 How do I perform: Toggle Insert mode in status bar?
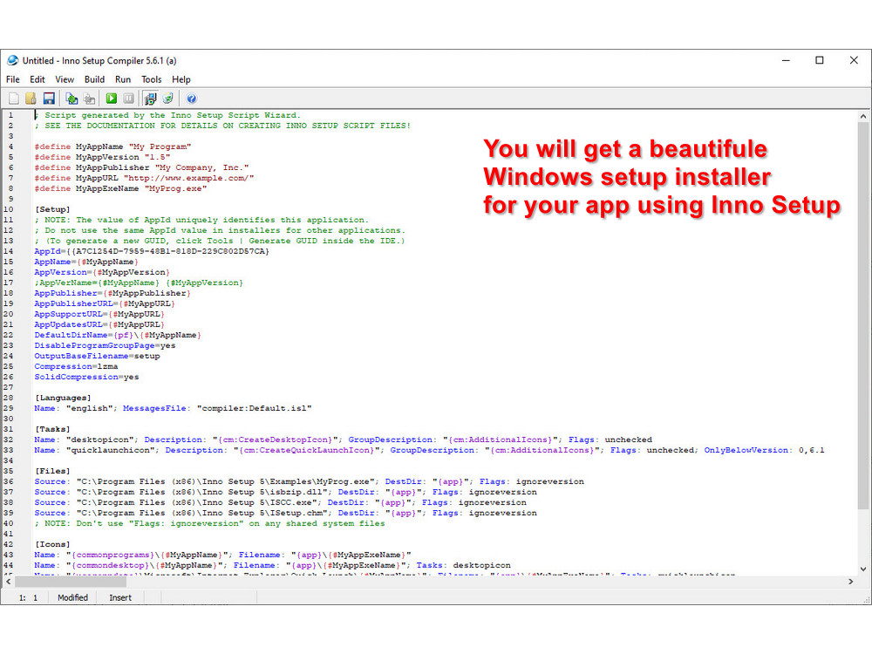120,597
